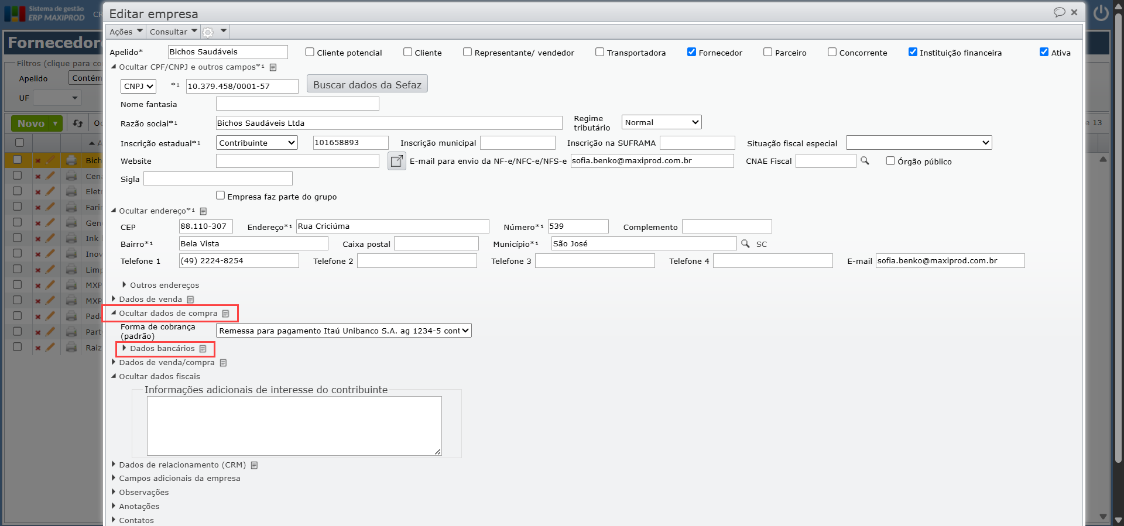The image size is (1124, 526).
Task: Expand Dados de venda section
Action: pos(146,299)
